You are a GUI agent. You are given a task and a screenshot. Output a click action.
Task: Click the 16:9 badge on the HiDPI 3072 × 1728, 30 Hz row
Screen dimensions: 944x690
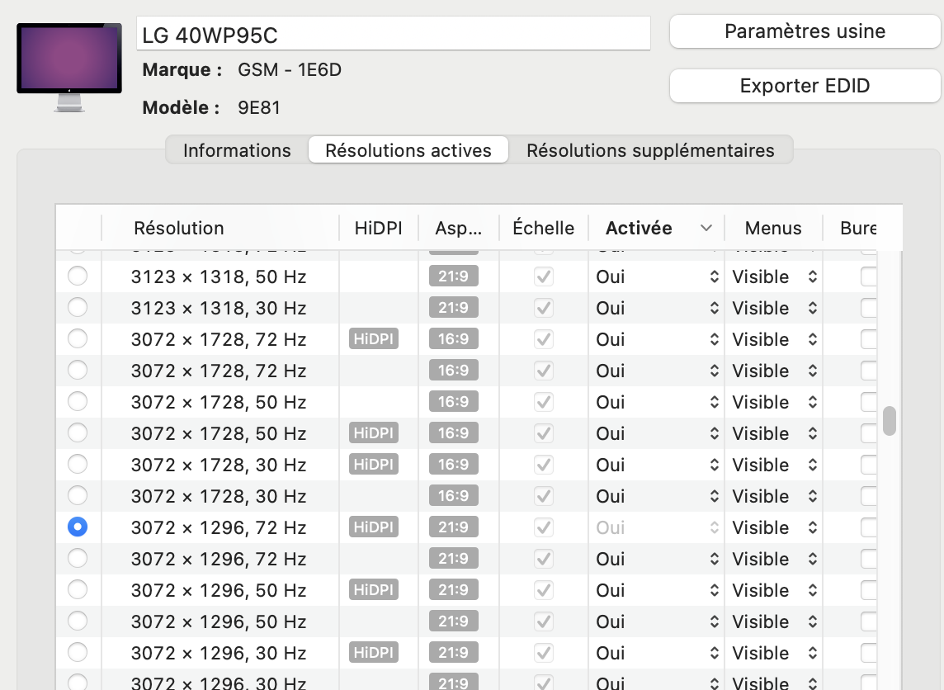click(x=453, y=464)
